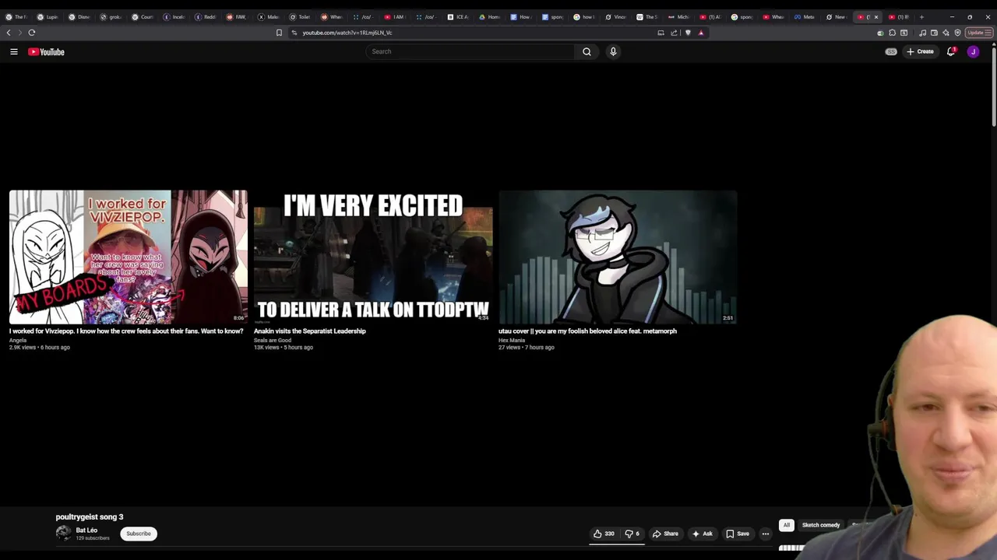Click the 'poultrygeist song 3' video title
997x560 pixels.
90,516
